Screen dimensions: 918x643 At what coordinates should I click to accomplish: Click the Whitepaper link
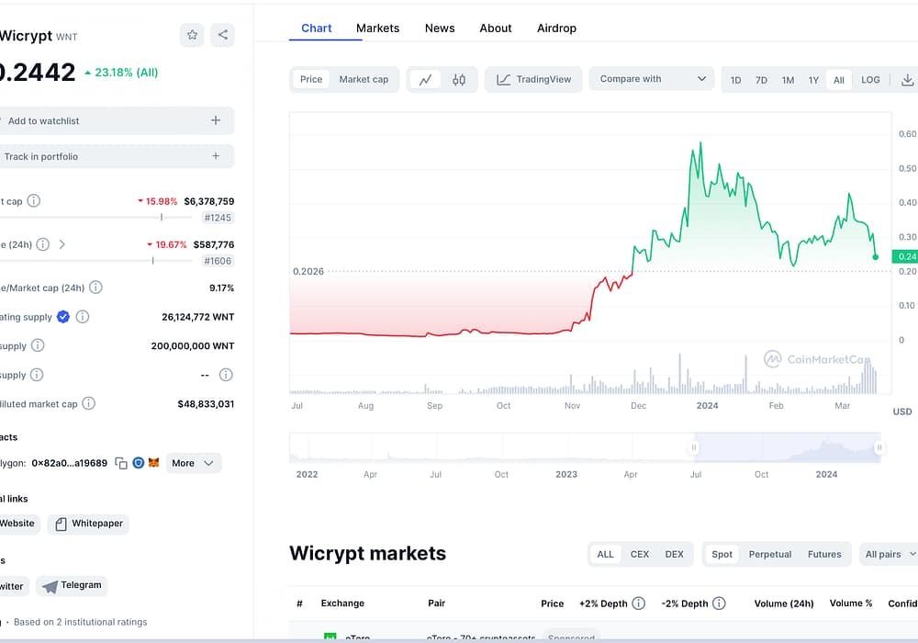pos(88,524)
